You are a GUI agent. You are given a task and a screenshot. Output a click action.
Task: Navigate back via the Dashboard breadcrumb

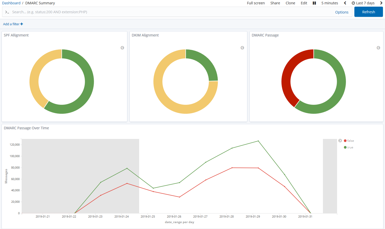tap(11, 3)
